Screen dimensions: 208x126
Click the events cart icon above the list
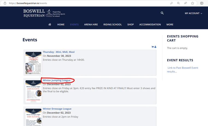point(153,47)
